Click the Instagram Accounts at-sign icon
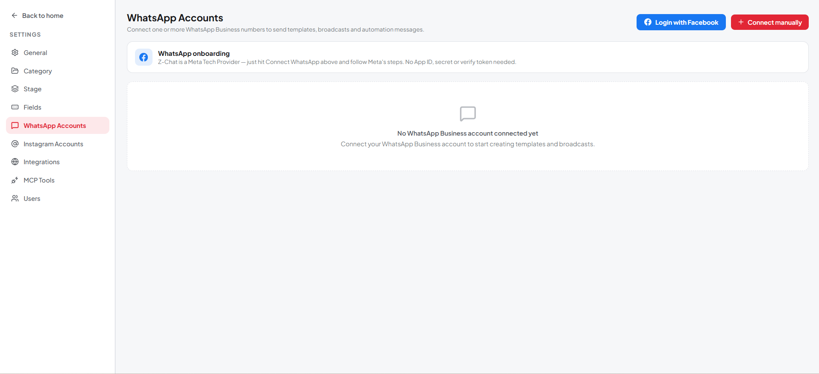This screenshot has width=819, height=374. pos(15,144)
